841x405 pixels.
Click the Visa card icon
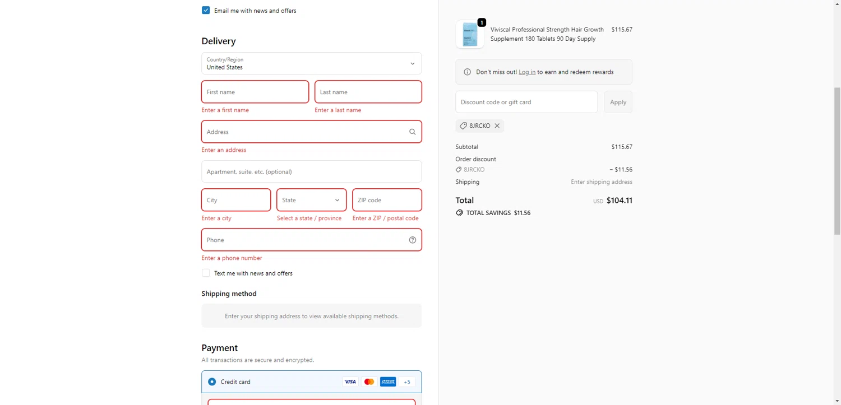(x=350, y=382)
